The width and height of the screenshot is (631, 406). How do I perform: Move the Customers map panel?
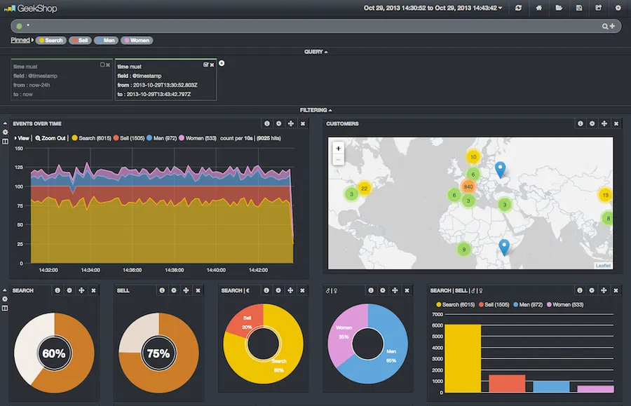pos(604,123)
